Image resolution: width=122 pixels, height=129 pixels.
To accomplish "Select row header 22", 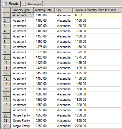I will [6, 126].
